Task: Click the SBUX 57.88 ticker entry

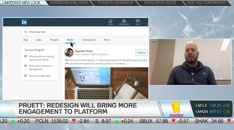Action: tap(164, 121)
